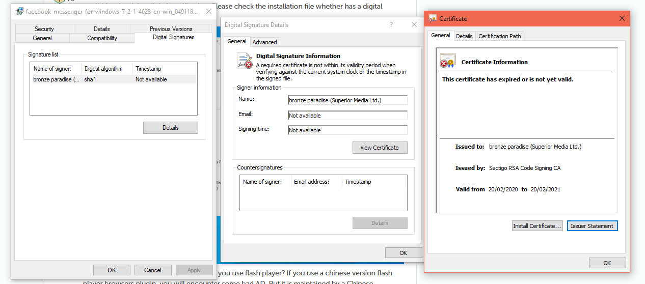
Task: Click the valid-from date 20/02/2020
Action: (x=503, y=189)
